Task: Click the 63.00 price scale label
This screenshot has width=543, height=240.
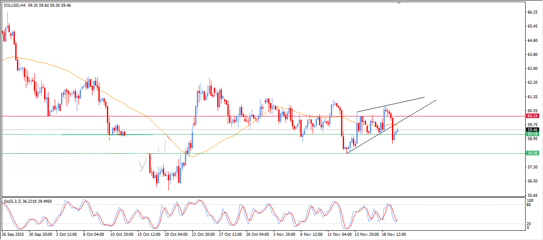Action: tap(532, 69)
